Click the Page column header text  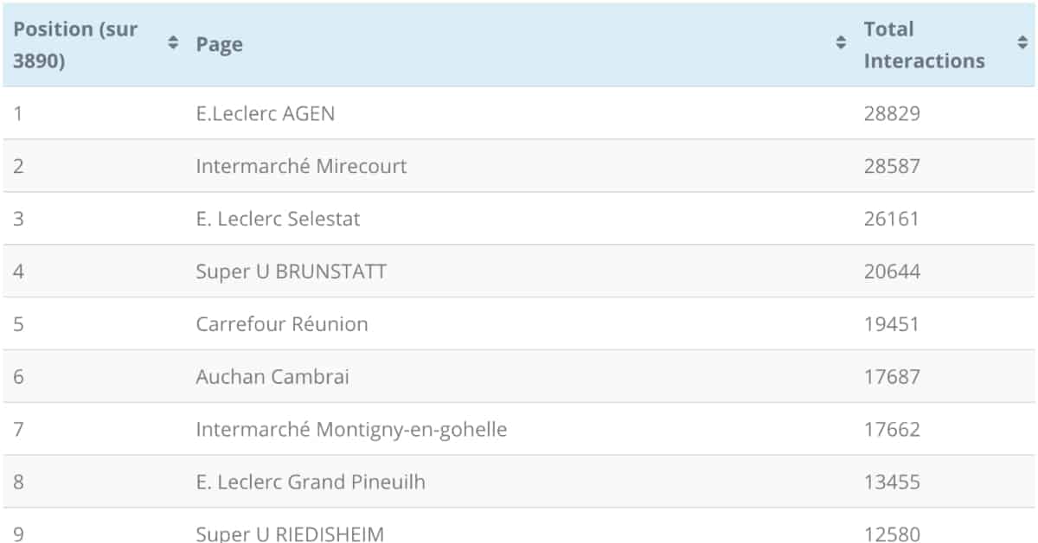(219, 45)
